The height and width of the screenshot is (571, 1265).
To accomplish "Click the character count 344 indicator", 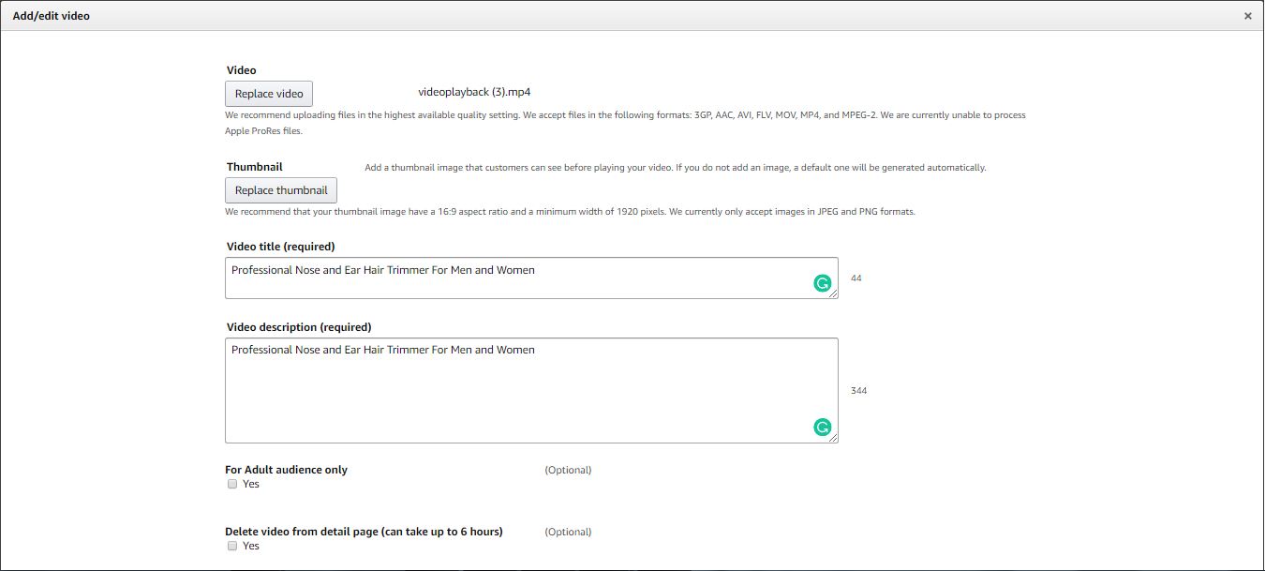I will (x=858, y=390).
